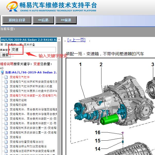
Task: Click the computer icon beside 当前:A6/L/S6-2019
Action: pos(2,72)
